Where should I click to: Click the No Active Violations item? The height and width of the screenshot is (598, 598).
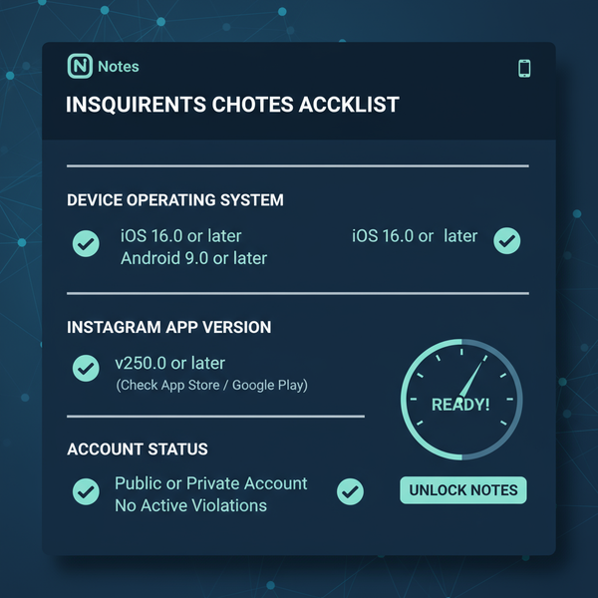[190, 505]
